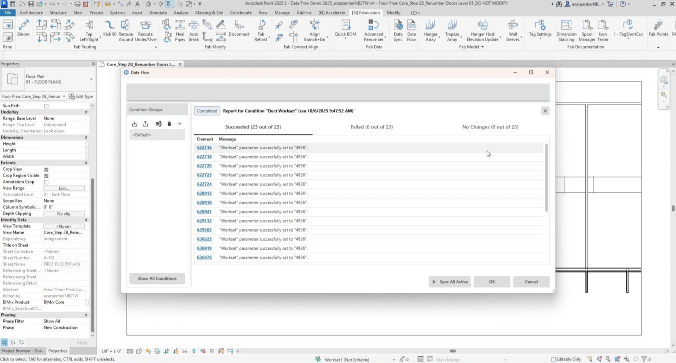Click the Fab Points tool

(658, 29)
